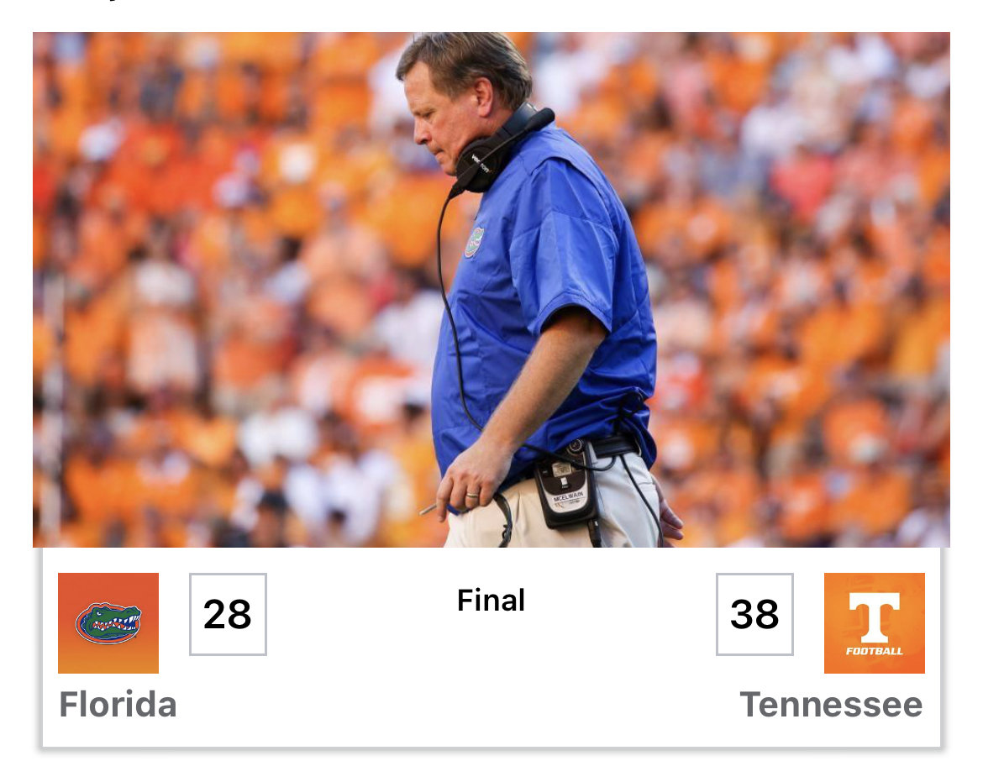The width and height of the screenshot is (983, 782).
Task: Click the gator head inside Florida logo
Action: pos(108,623)
